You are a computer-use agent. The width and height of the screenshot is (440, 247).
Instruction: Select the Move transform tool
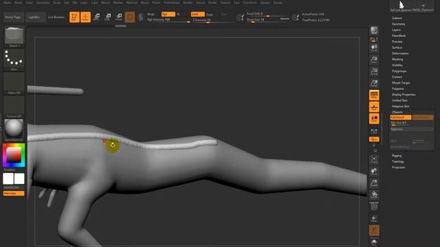click(x=96, y=17)
